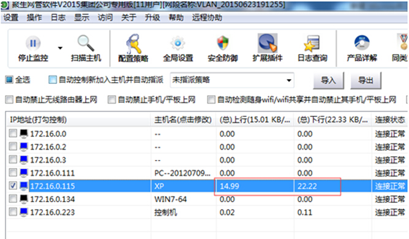
Task: Click 主机名(点击修改) column header
Action: tap(183, 120)
